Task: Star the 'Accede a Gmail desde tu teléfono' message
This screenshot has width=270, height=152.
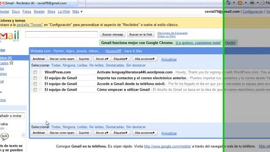Action: click(x=40, y=84)
